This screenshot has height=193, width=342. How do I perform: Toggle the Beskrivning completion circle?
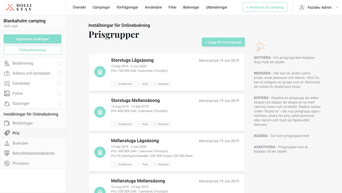coord(59,63)
